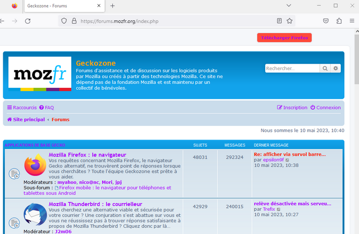Click Thunderbird message count 240015
This screenshot has height=234, width=359.
pyautogui.click(x=235, y=206)
